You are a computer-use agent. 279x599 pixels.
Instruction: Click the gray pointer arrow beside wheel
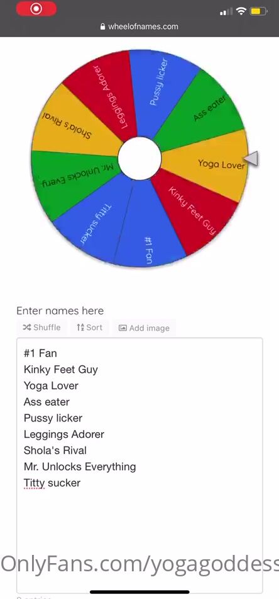251,158
